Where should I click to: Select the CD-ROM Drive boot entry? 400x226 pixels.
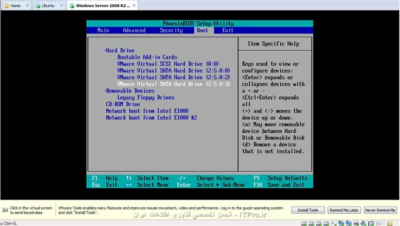pos(123,104)
